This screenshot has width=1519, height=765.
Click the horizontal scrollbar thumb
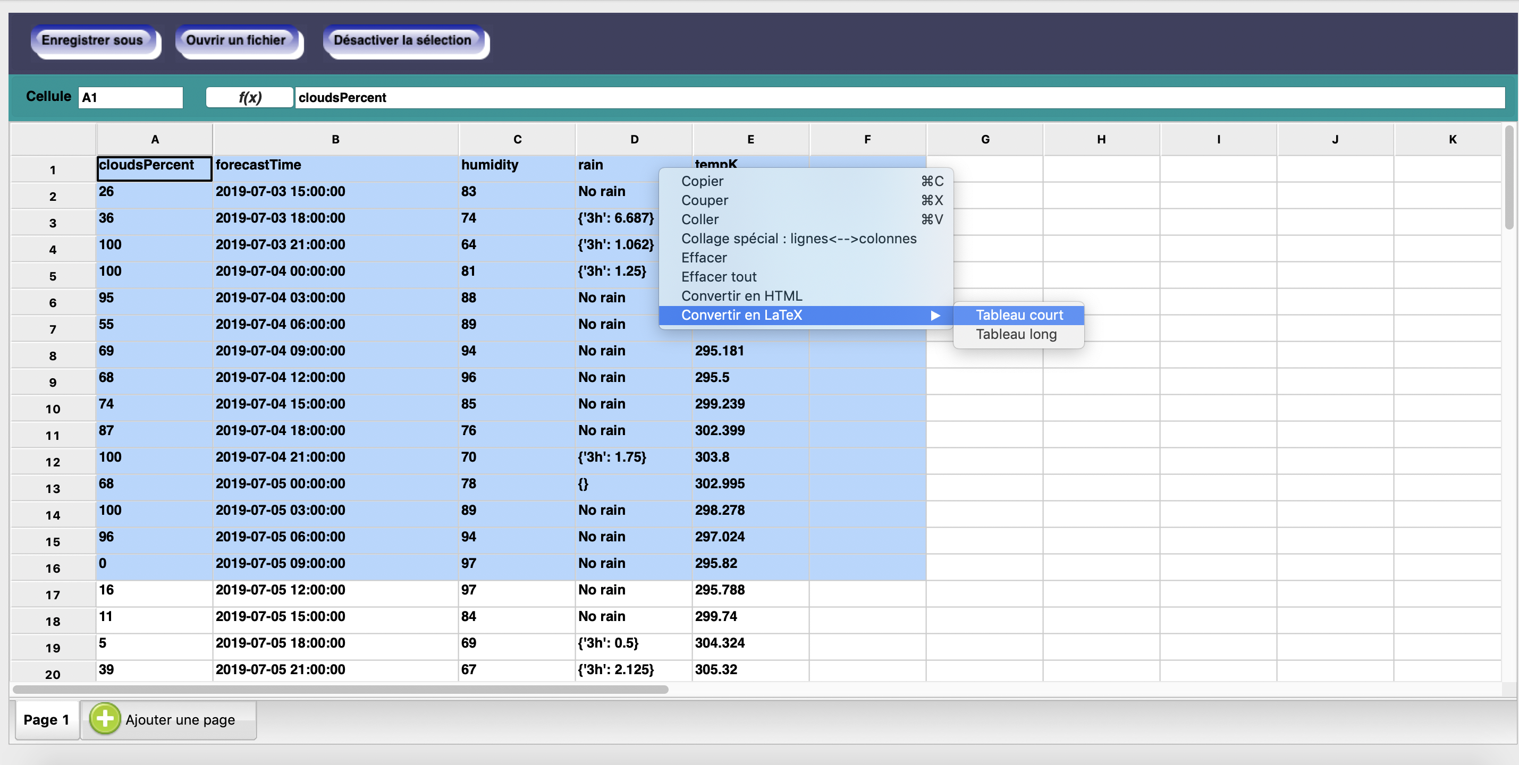coord(340,689)
